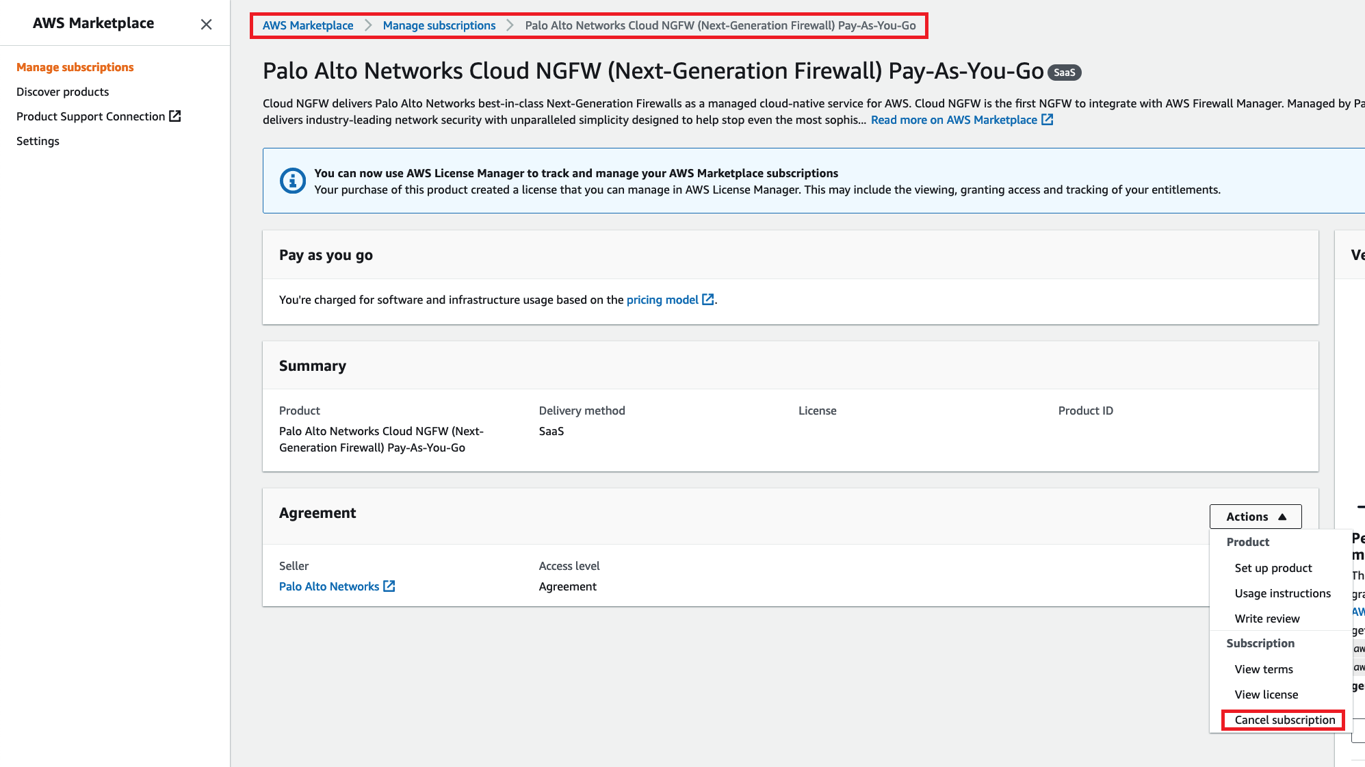Choose Usage instructions in Actions menu

1283,593
